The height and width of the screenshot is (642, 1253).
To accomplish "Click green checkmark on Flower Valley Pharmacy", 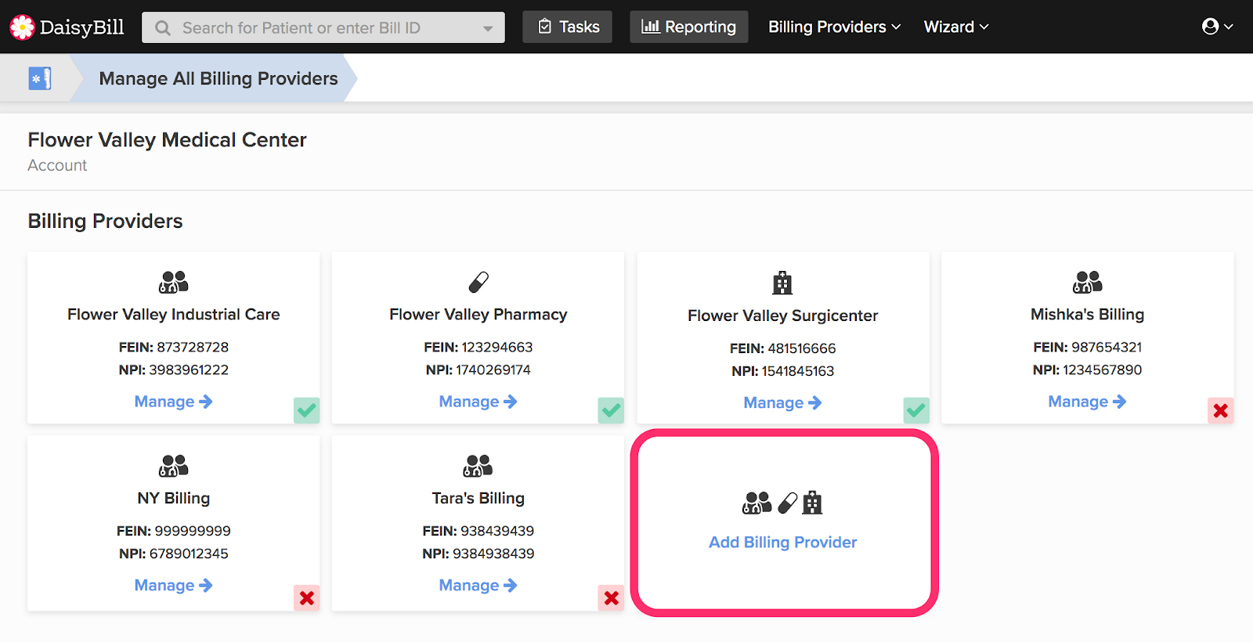I will point(611,410).
